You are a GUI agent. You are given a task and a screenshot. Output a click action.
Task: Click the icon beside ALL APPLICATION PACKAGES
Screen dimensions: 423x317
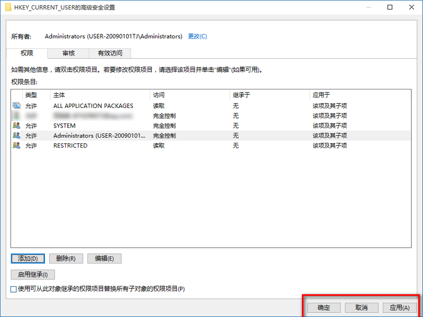point(16,105)
